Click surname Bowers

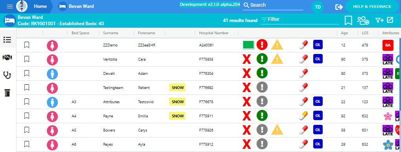pos(109,130)
